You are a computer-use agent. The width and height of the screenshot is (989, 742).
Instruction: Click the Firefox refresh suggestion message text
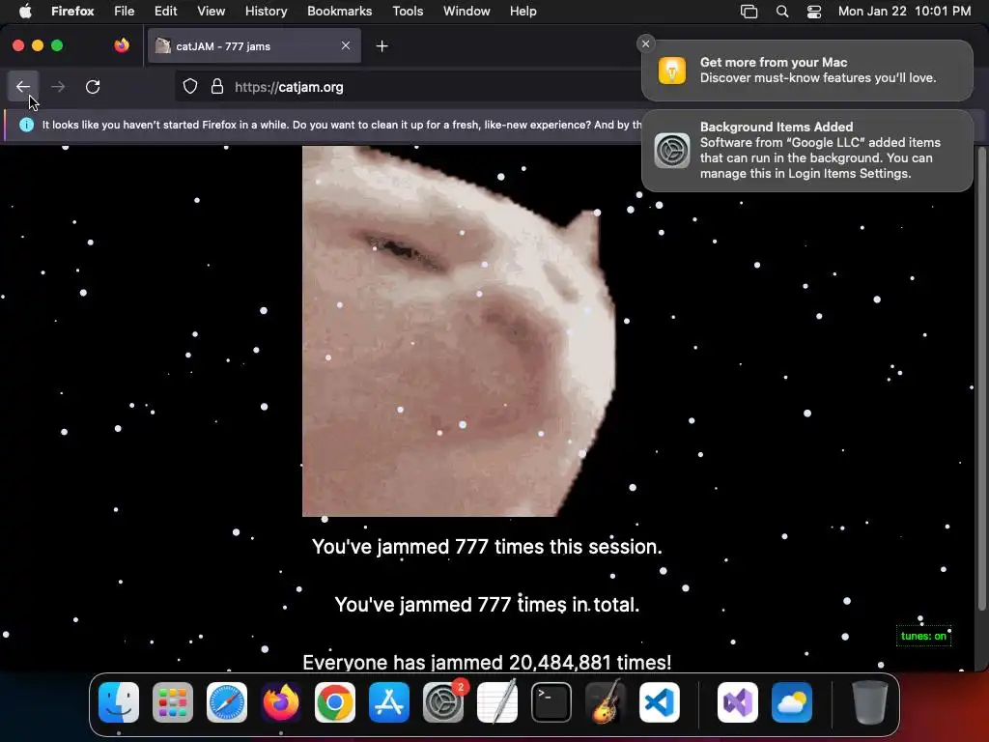tap(341, 125)
